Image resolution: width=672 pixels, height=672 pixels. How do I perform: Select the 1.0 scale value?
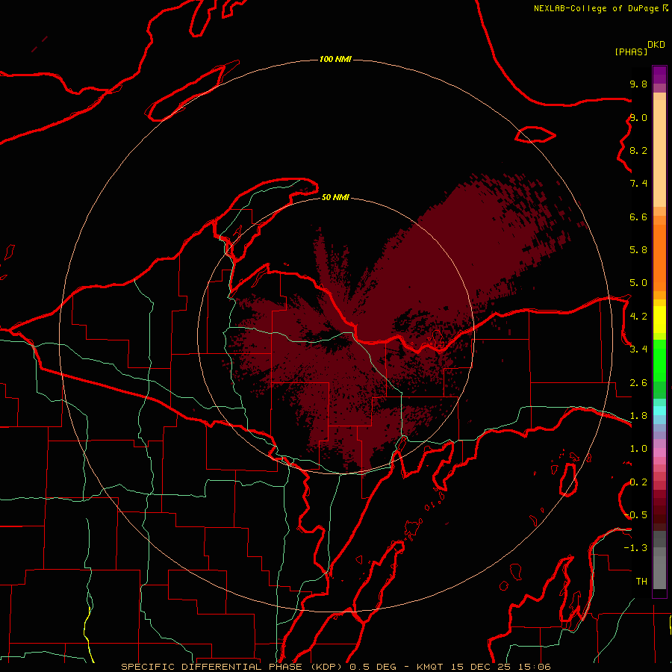click(638, 449)
